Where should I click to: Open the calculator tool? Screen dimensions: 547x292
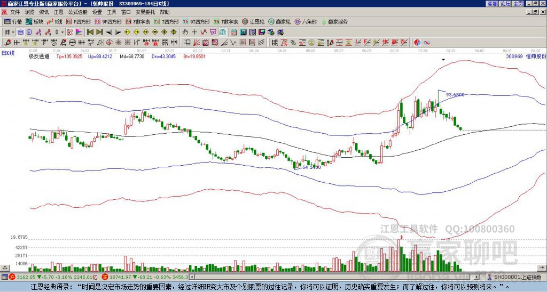click(243, 32)
